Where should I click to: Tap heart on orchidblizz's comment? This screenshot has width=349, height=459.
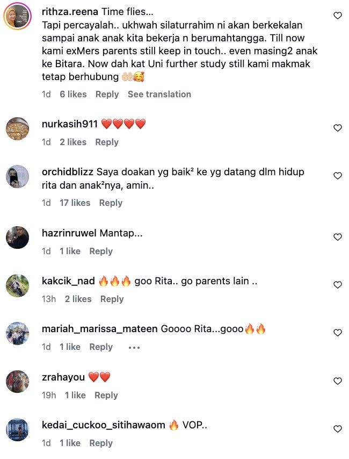tap(338, 176)
